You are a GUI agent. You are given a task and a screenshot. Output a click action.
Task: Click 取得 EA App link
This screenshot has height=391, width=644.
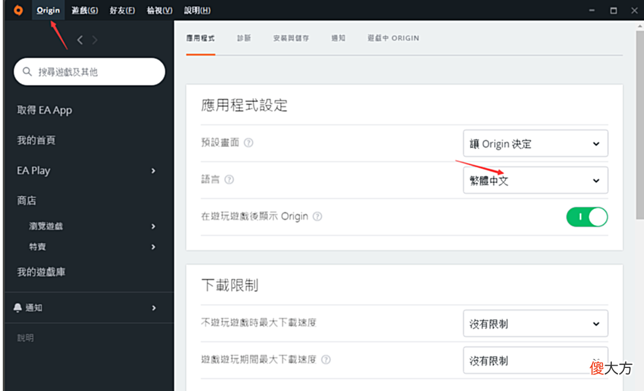pyautogui.click(x=44, y=110)
